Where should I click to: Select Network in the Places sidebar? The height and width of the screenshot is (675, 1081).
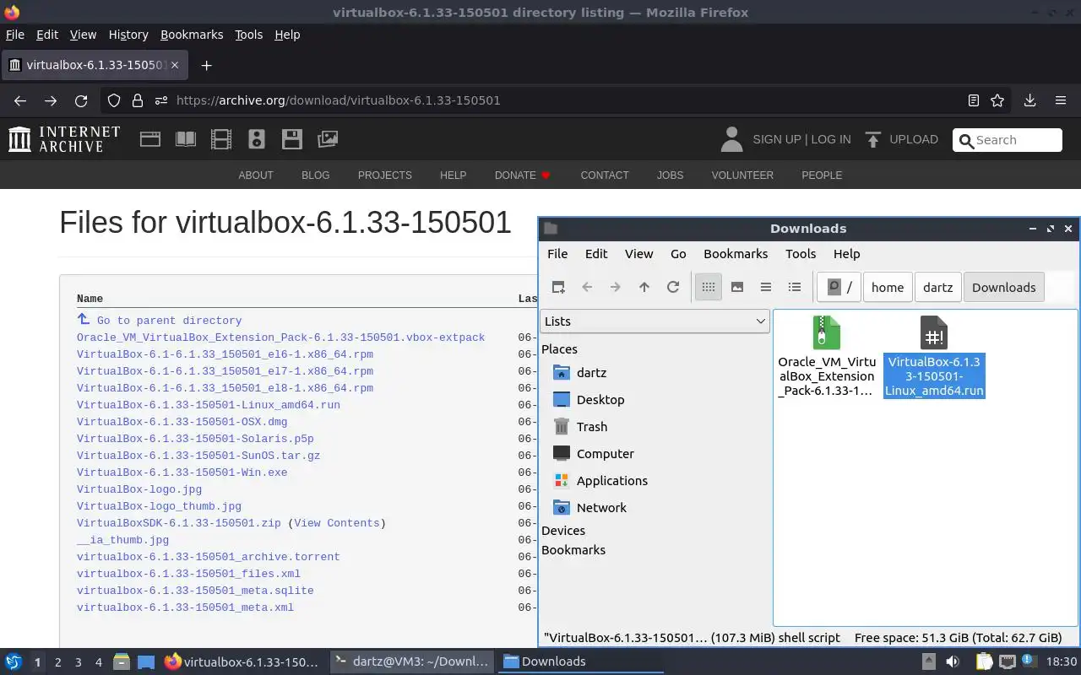pyautogui.click(x=601, y=508)
